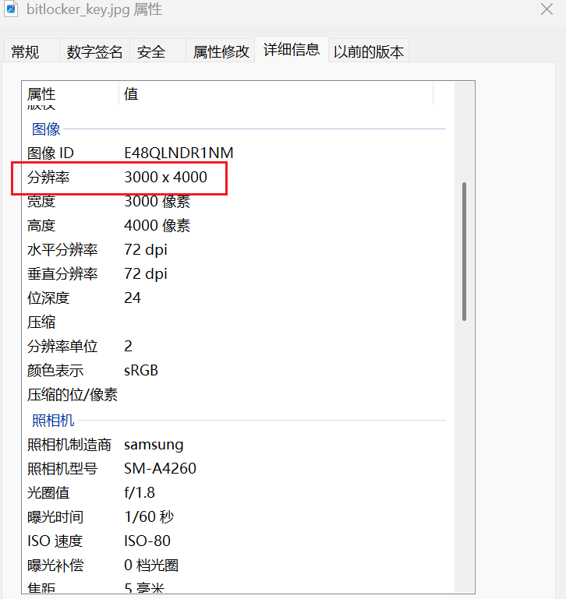Image resolution: width=566 pixels, height=599 pixels.
Task: Select the ISO 速度 value ISO-80
Action: 147,541
